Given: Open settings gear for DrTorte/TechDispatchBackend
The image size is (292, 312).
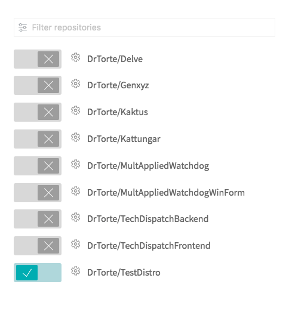Looking at the screenshot, I should pos(75,217).
